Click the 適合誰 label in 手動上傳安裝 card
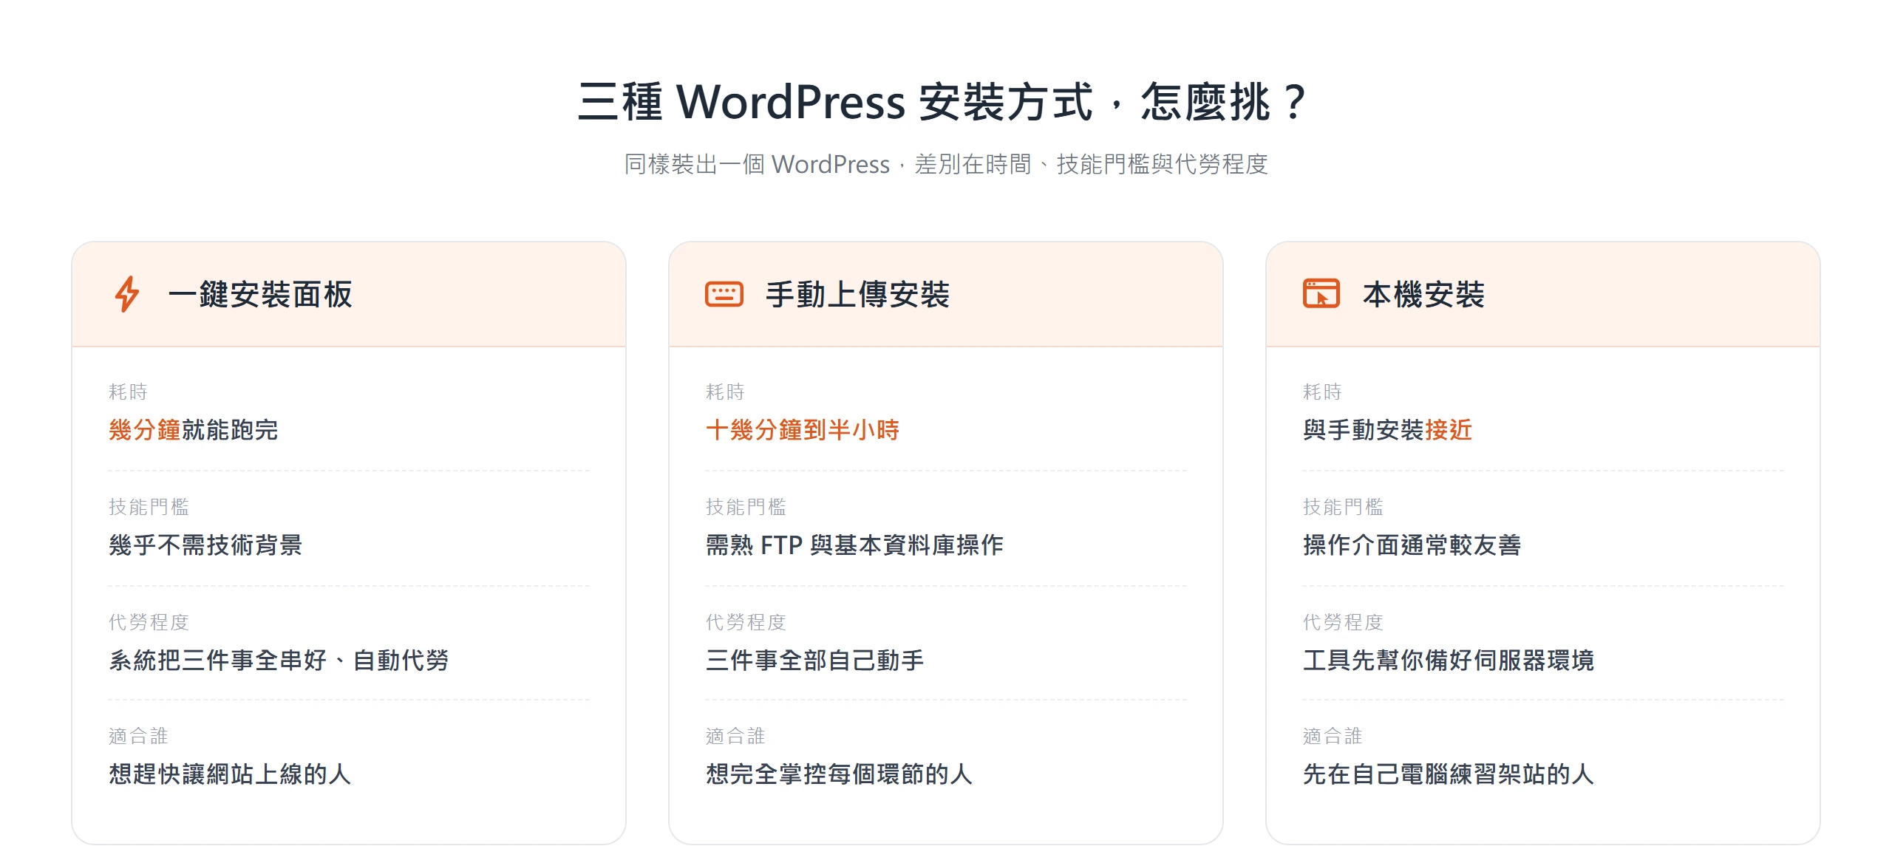Screen dimensions: 1892x863 tap(735, 736)
